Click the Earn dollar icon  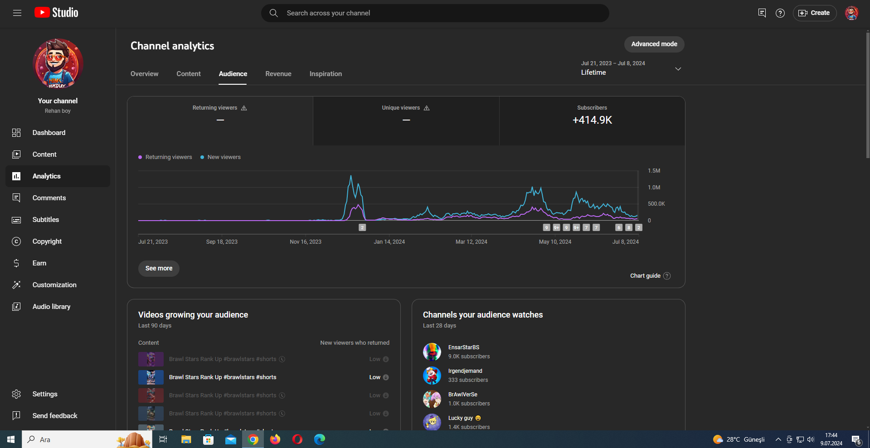coord(16,263)
